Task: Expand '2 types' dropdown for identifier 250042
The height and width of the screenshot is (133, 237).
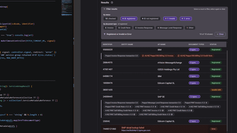Action: pyautogui.click(x=194, y=121)
